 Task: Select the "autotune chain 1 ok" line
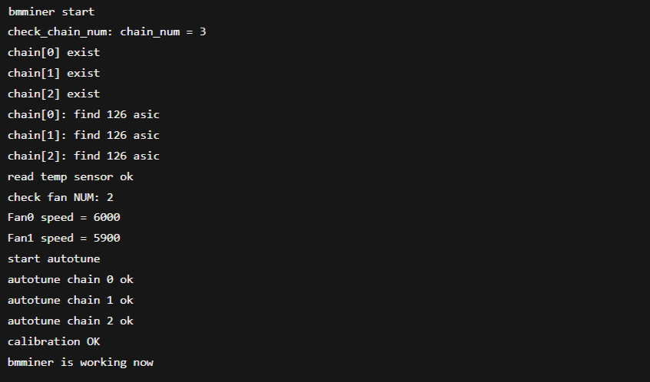tap(71, 300)
